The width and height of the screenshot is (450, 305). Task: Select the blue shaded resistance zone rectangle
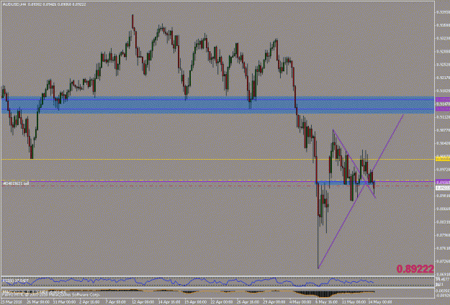coord(218,105)
